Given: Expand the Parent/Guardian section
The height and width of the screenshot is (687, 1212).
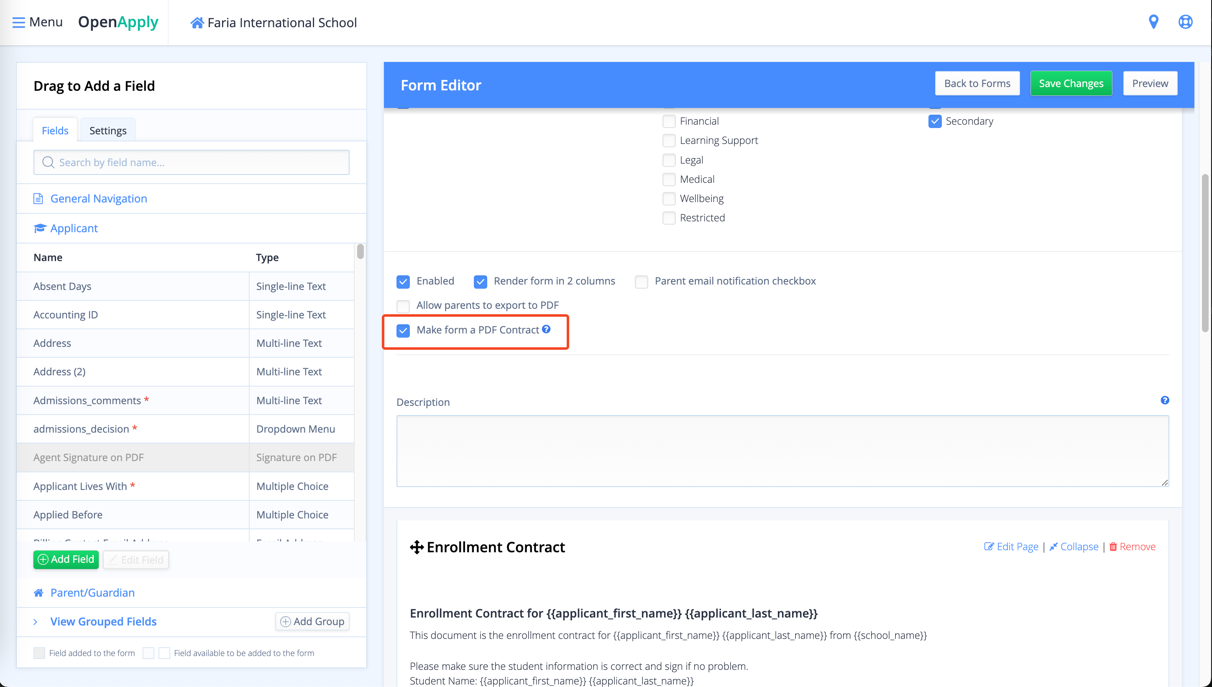Looking at the screenshot, I should (92, 592).
